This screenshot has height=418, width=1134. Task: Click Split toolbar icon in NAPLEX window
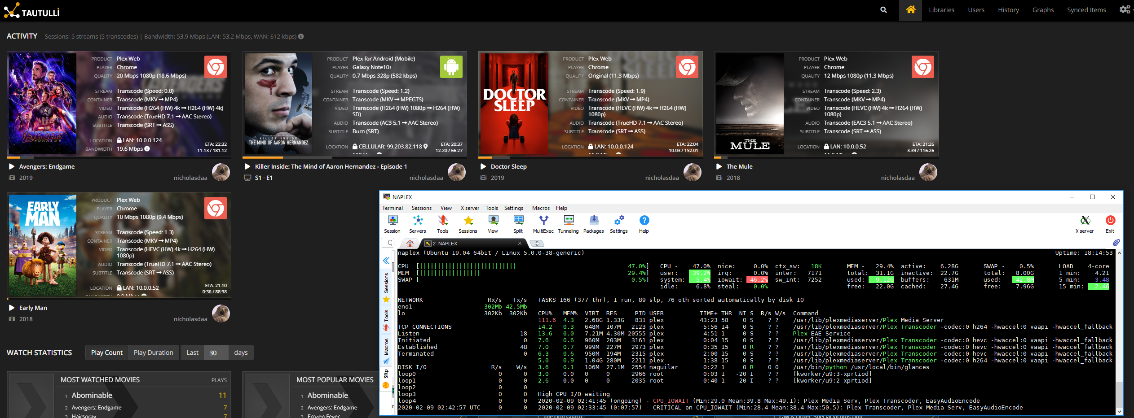[x=518, y=224]
